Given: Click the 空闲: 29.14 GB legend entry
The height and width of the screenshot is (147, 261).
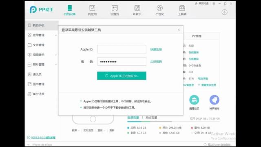Looking at the screenshot, I should point(201,133).
